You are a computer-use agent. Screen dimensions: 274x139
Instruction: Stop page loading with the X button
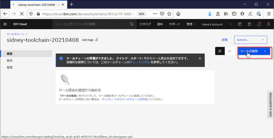click(x=22, y=14)
